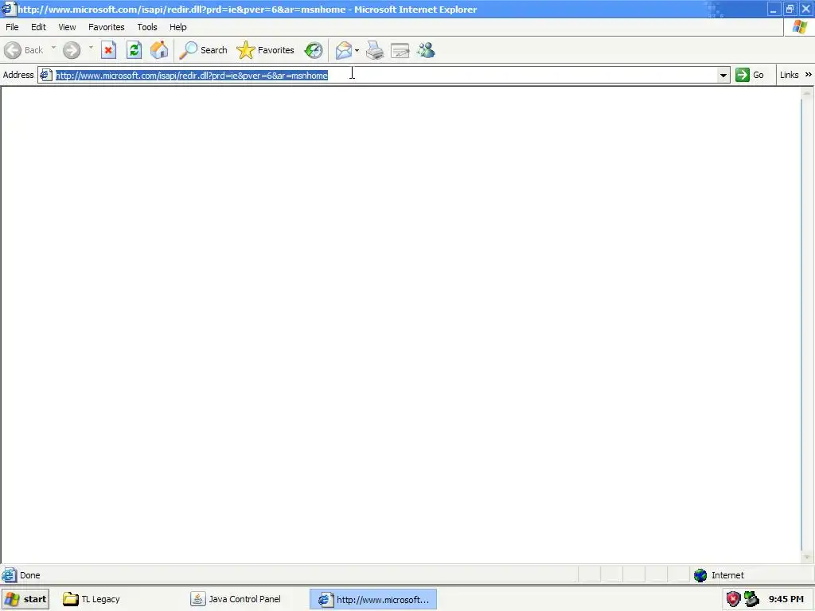
Task: Open the History clock icon
Action: (x=314, y=50)
